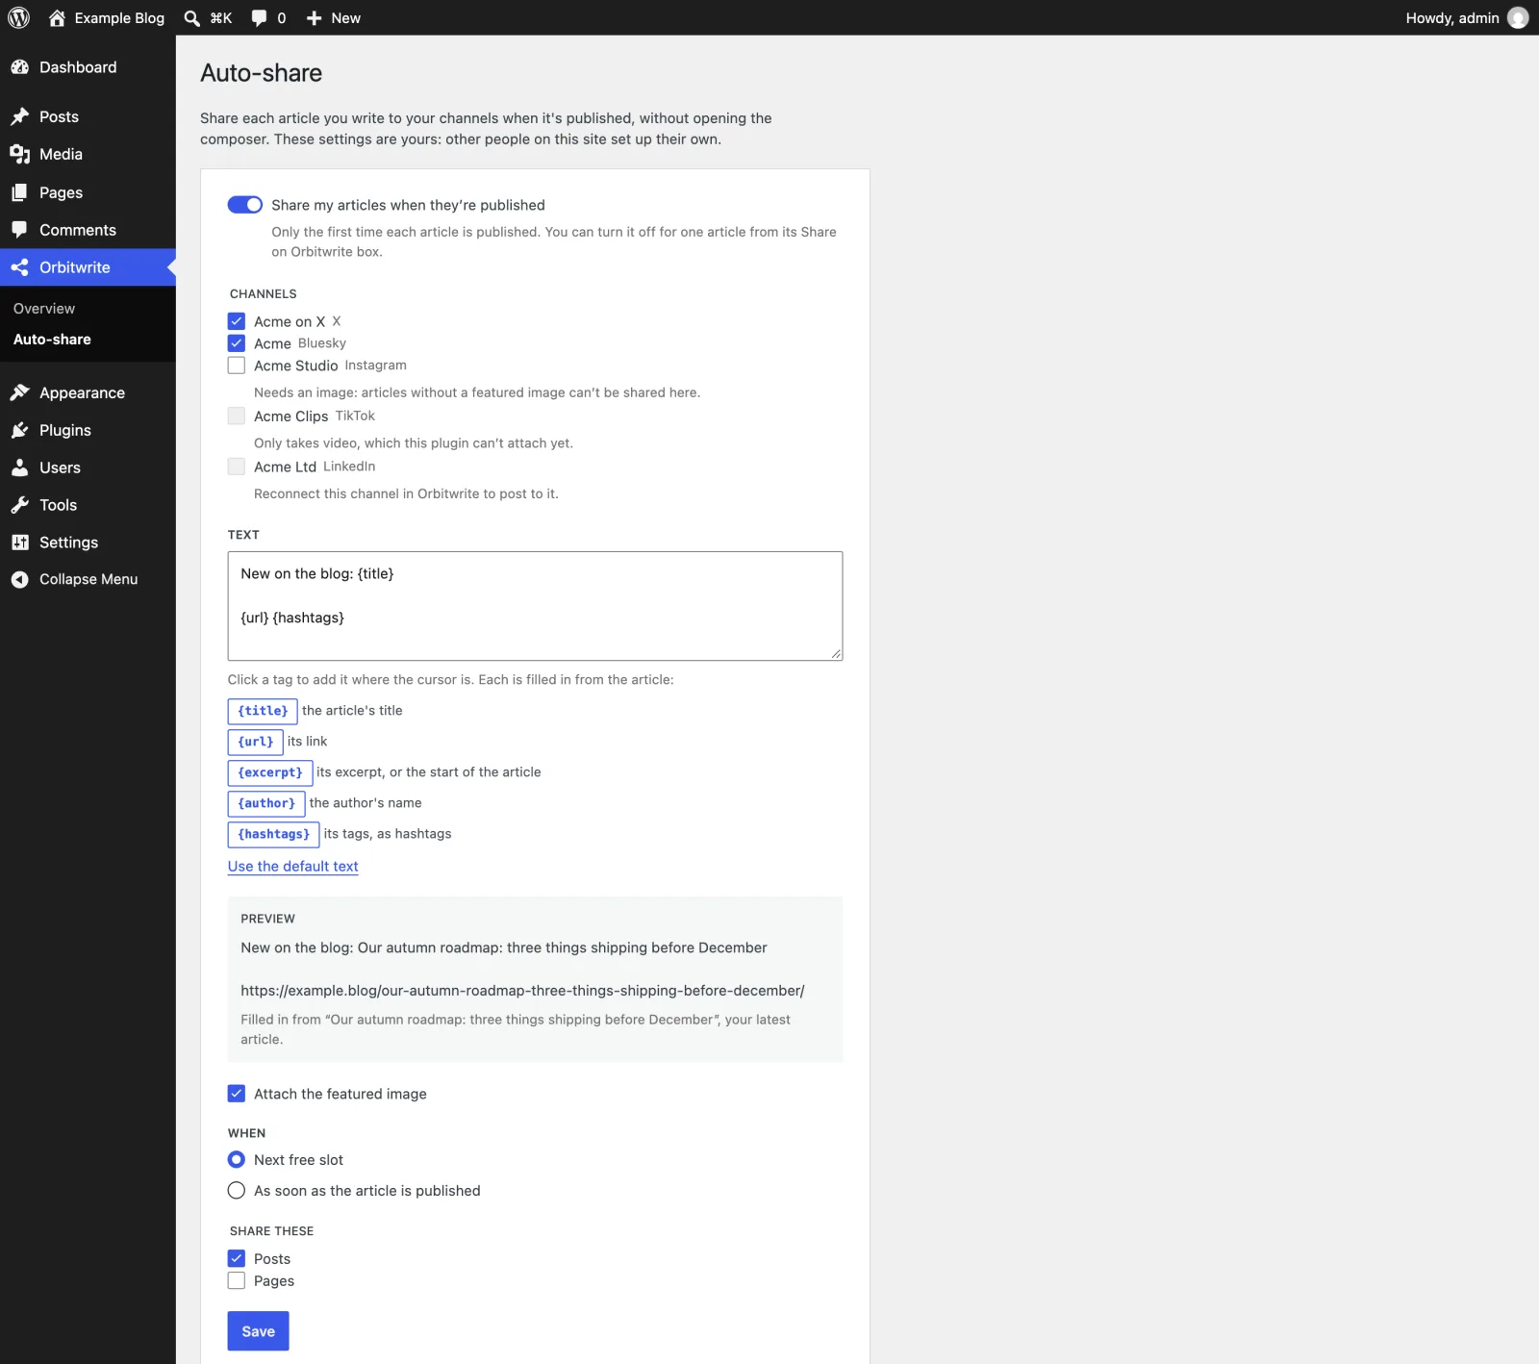Toggle Share my articles when published switch

pyautogui.click(x=245, y=205)
